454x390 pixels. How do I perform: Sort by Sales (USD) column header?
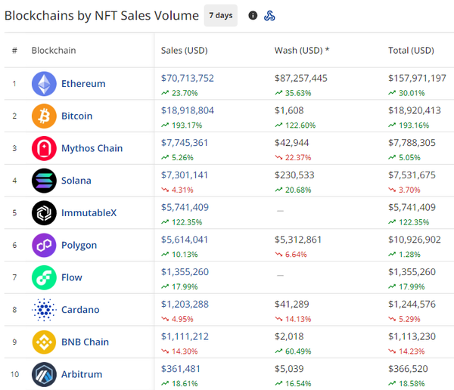[x=184, y=51]
